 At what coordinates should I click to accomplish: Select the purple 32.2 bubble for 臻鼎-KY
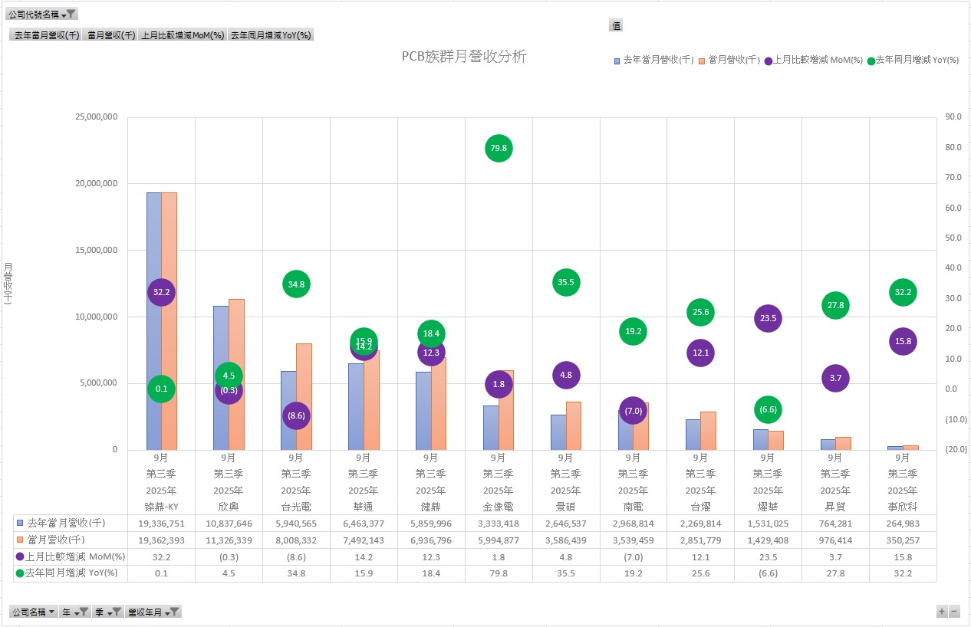click(x=161, y=292)
